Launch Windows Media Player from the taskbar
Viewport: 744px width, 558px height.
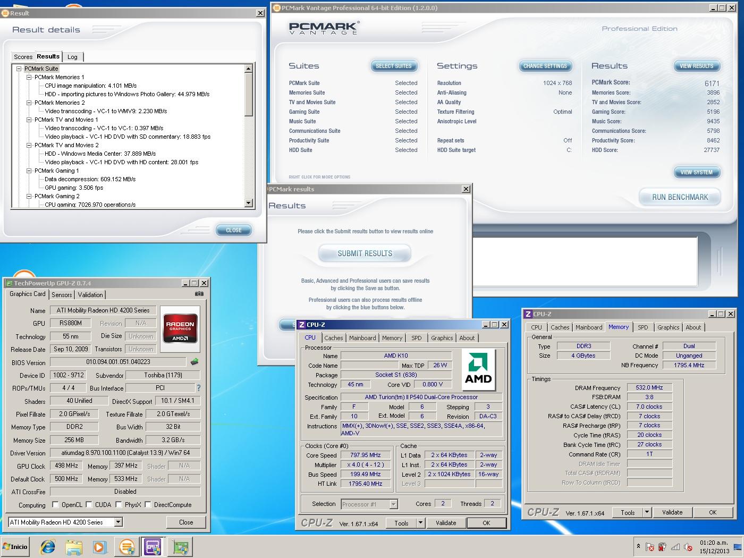tap(99, 547)
